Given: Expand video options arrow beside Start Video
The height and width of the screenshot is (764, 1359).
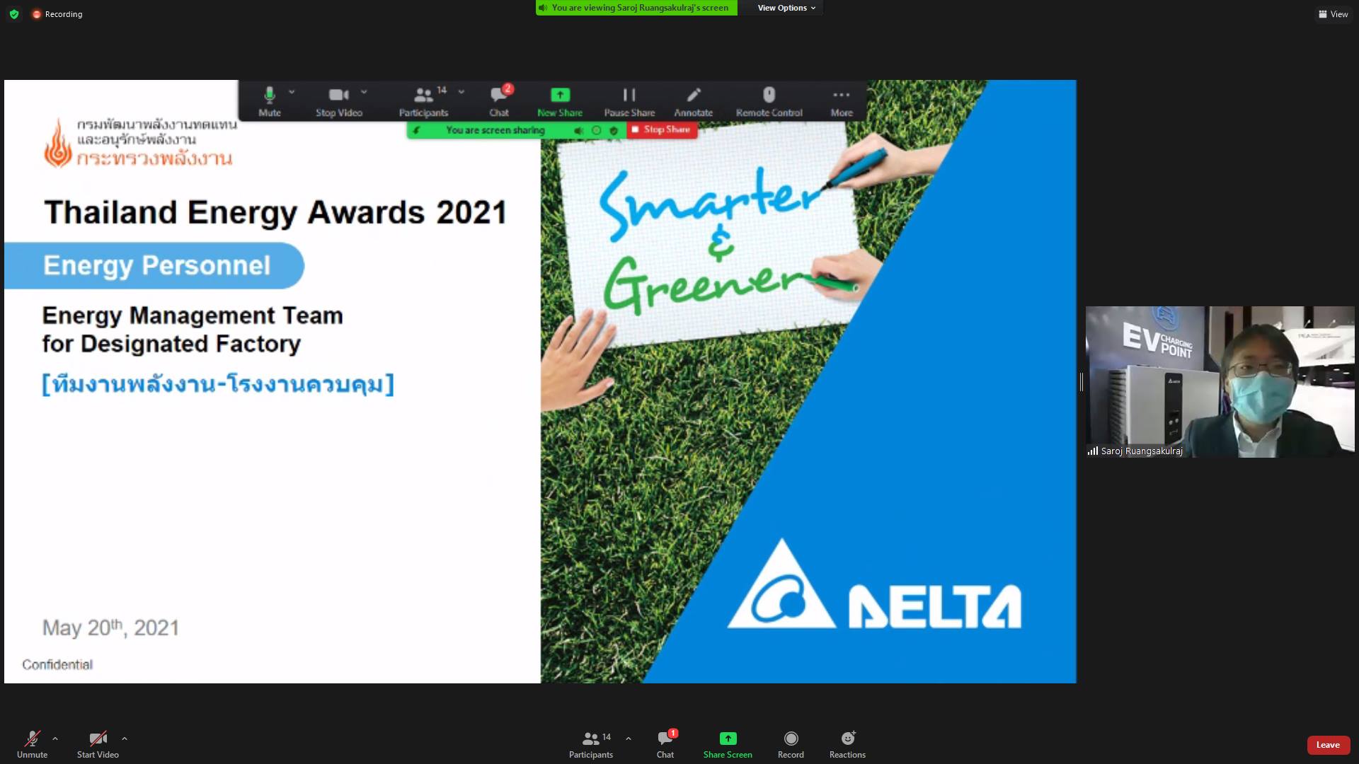Looking at the screenshot, I should (125, 739).
